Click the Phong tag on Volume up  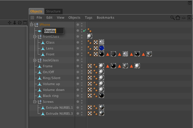pos(96,84)
